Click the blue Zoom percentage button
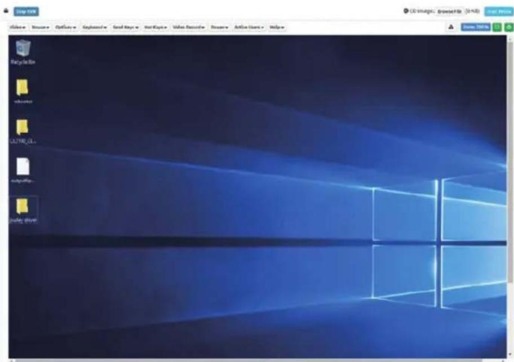This screenshot has height=362, width=514. click(475, 27)
